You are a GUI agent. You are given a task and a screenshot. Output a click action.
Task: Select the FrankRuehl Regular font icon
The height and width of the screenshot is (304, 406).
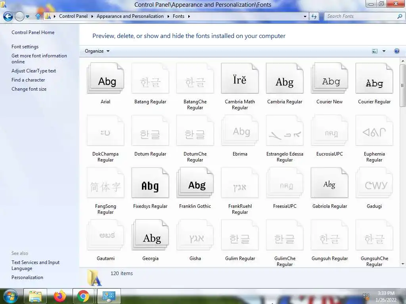tap(240, 183)
